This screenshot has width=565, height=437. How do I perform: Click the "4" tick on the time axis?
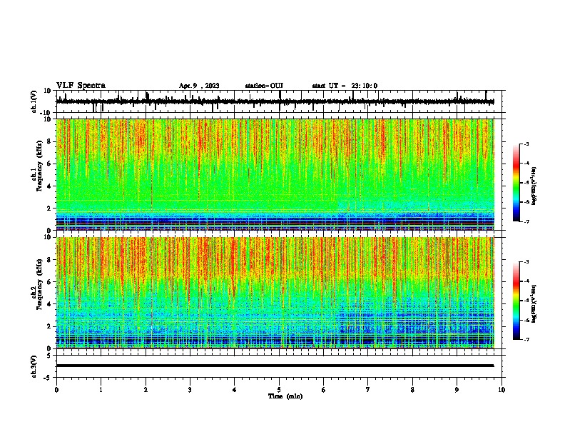(x=235, y=390)
